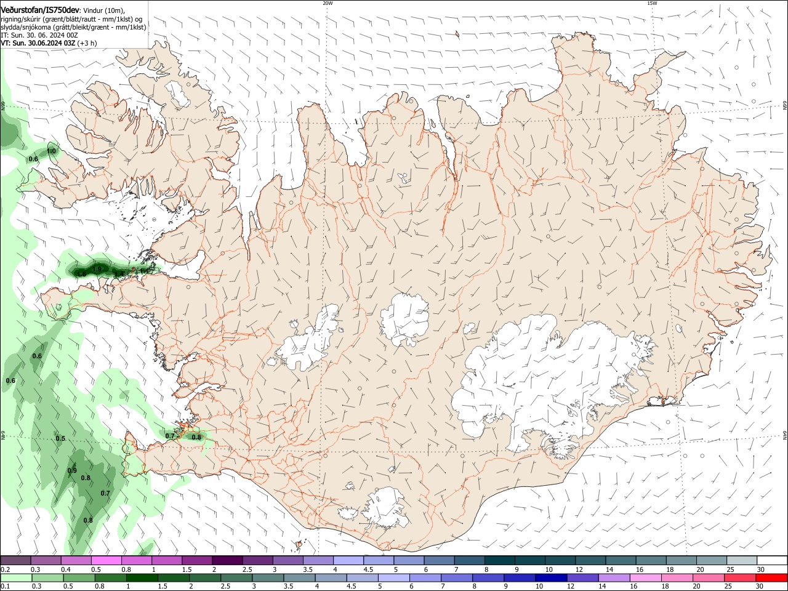Click the bottom-row swatch above label 2.5
The height and width of the screenshot is (591, 788).
click(236, 578)
